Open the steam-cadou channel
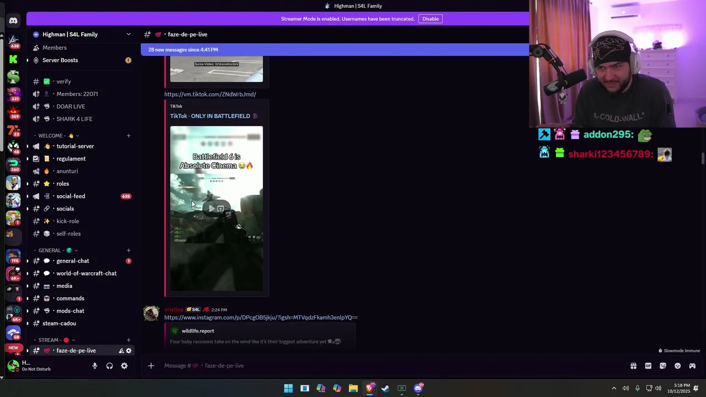This screenshot has height=397, width=706. pos(82,323)
